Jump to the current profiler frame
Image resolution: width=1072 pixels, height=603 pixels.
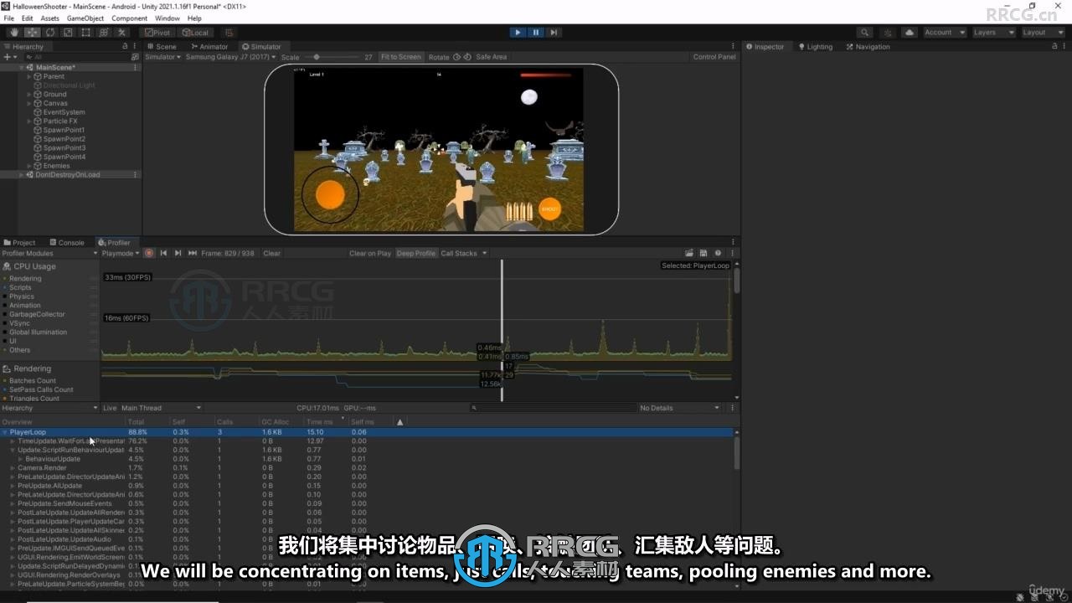pos(193,253)
